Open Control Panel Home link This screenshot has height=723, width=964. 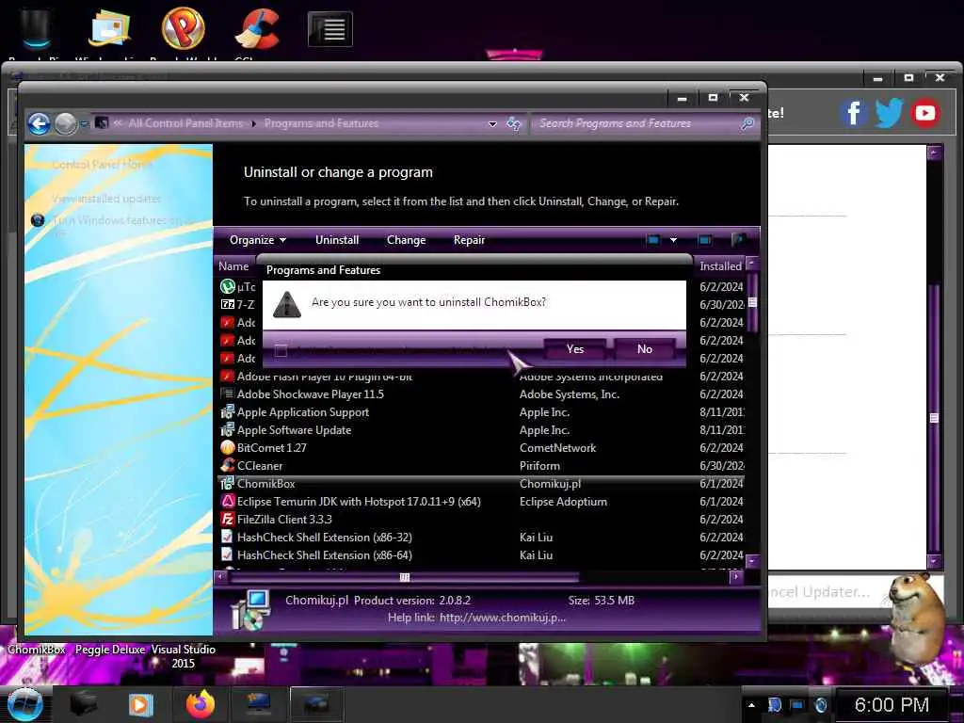tap(102, 164)
